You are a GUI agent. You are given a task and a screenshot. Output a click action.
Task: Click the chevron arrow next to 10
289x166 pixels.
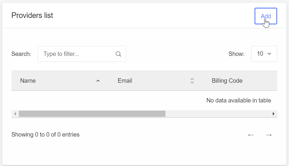click(269, 54)
